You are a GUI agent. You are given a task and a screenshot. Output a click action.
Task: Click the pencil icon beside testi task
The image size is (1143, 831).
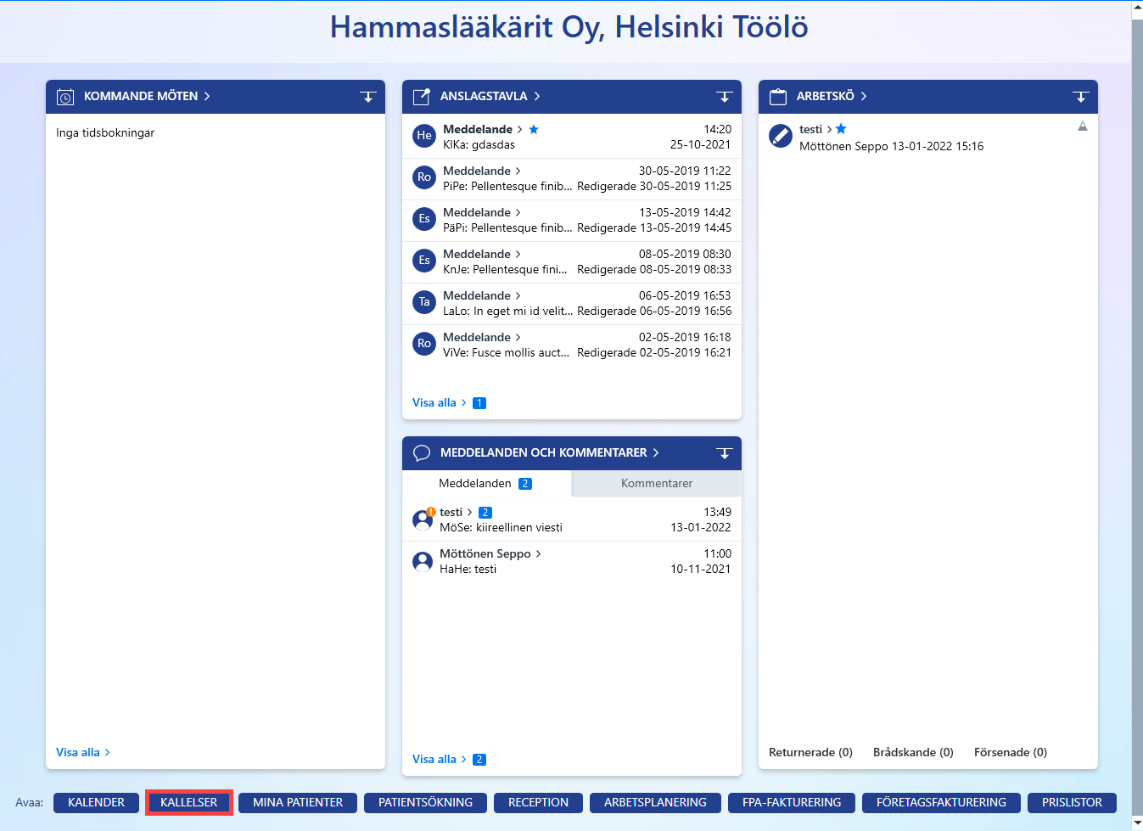point(781,136)
